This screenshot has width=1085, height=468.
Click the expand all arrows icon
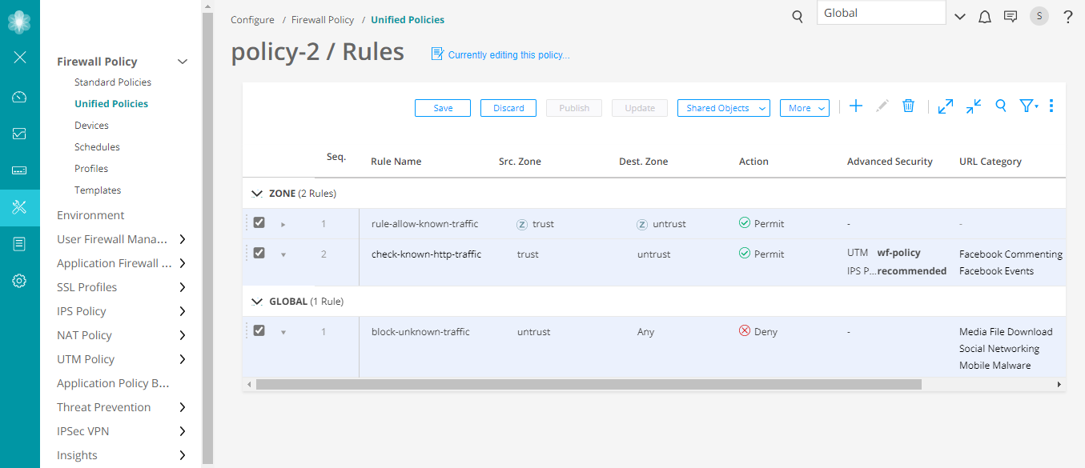click(946, 106)
